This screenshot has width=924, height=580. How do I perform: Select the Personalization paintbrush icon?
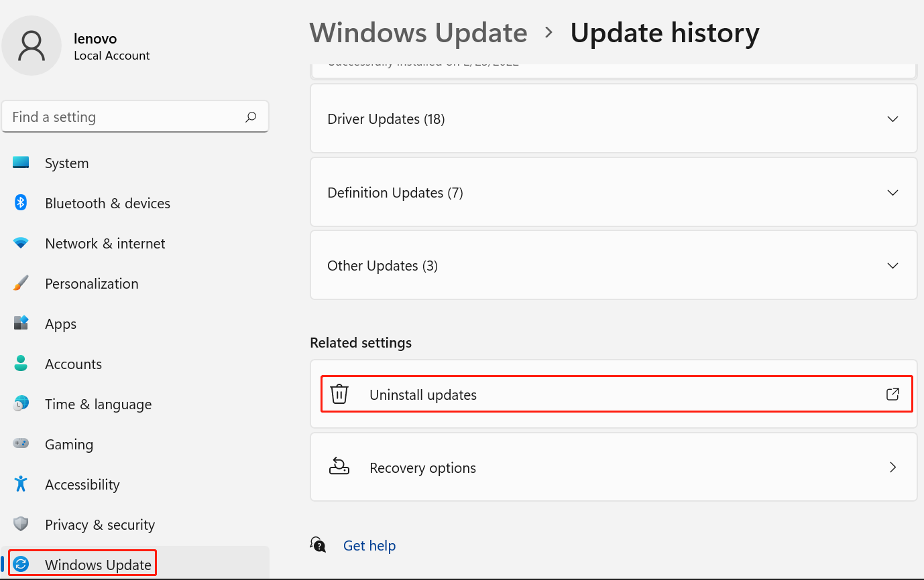tap(21, 283)
